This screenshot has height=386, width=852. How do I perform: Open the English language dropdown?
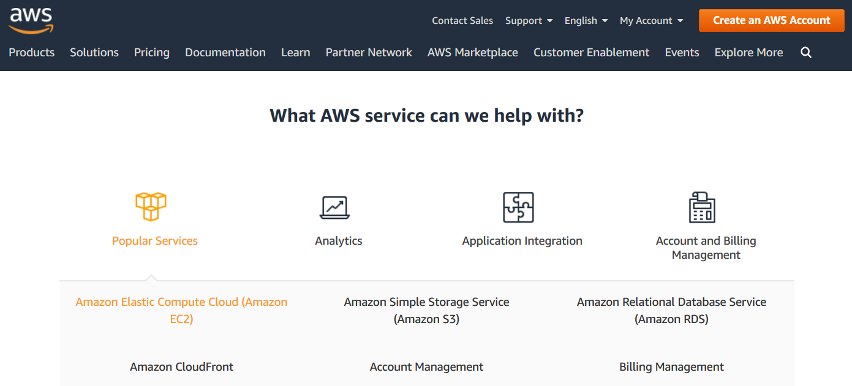click(586, 20)
